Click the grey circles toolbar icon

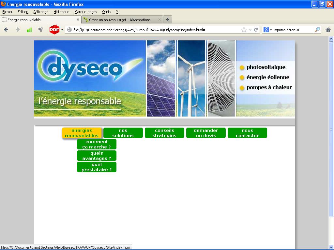click(41, 30)
